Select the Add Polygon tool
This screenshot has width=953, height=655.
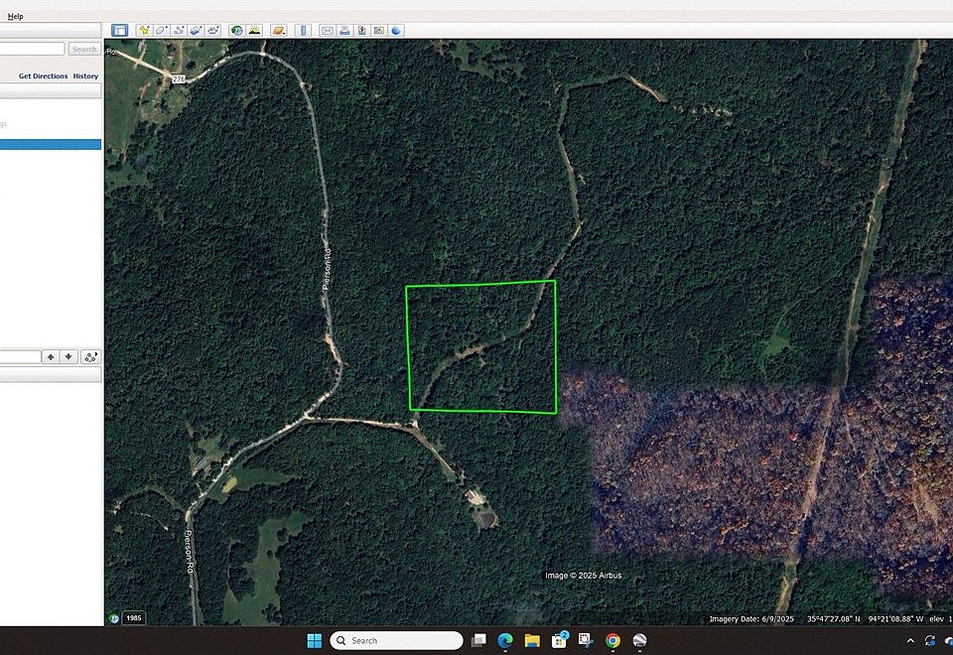[161, 31]
